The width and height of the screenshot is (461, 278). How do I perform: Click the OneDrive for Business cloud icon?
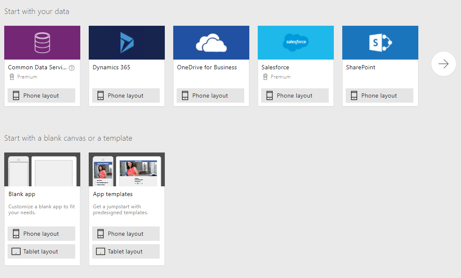[x=211, y=43]
